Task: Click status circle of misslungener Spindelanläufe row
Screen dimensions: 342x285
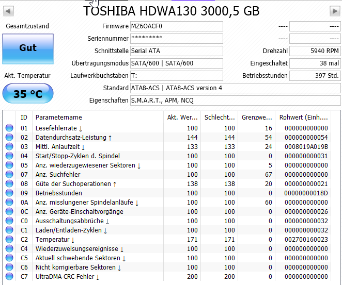Action: coord(9,202)
